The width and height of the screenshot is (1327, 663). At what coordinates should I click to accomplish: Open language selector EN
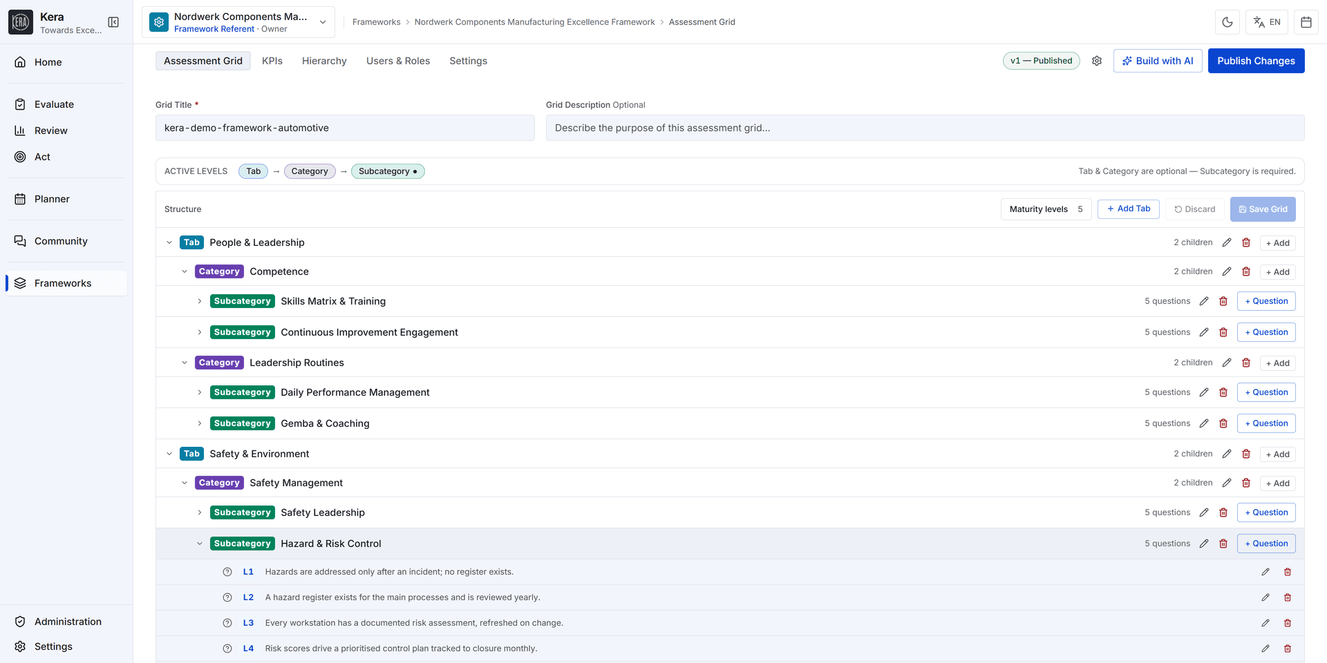click(x=1267, y=22)
